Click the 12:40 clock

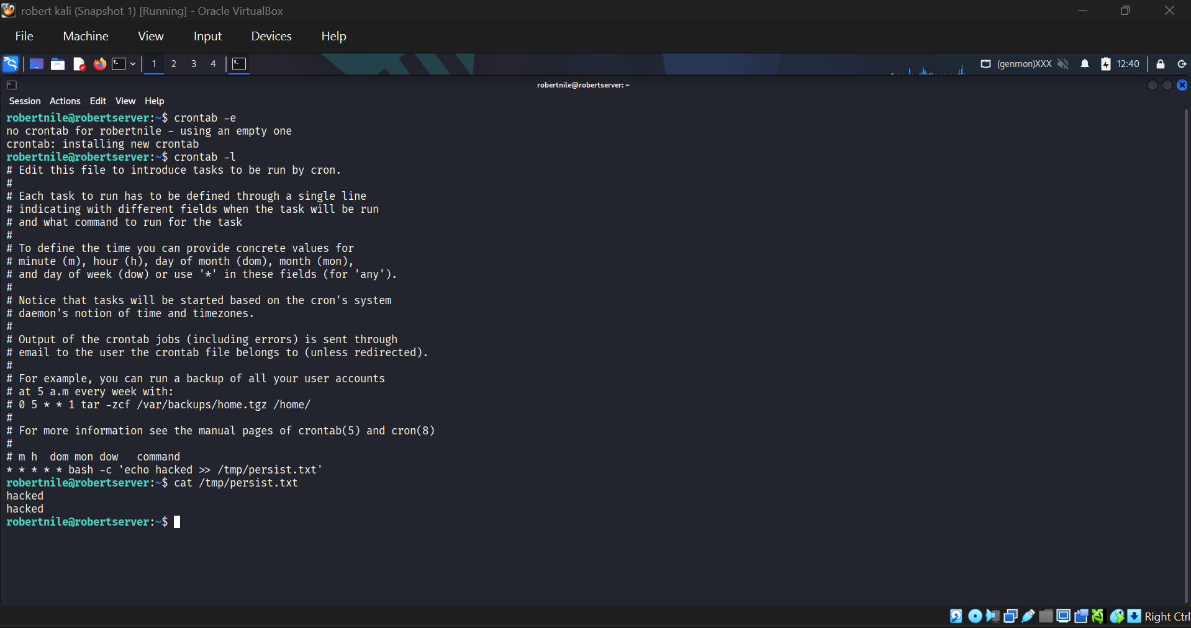(x=1128, y=64)
